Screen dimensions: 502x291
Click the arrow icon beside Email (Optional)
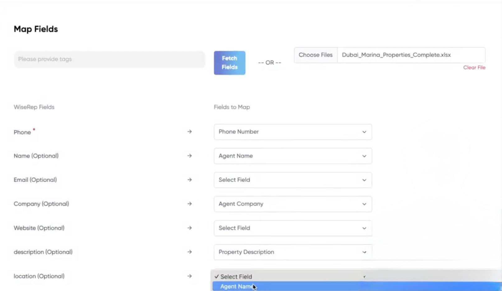point(189,180)
